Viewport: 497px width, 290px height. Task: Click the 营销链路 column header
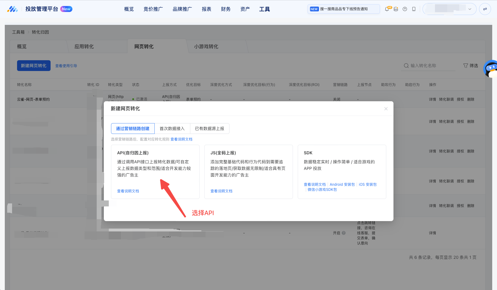click(x=340, y=85)
